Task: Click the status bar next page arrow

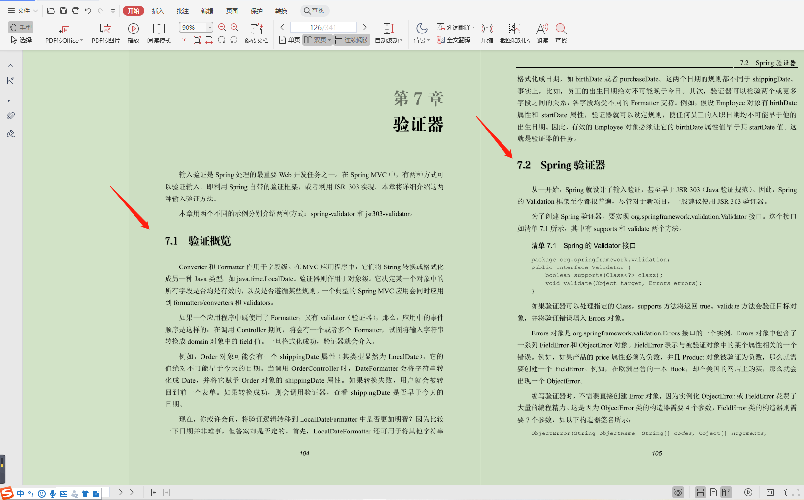Action: click(121, 492)
